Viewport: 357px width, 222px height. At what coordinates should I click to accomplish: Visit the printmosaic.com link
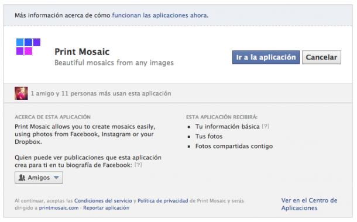[59, 207]
